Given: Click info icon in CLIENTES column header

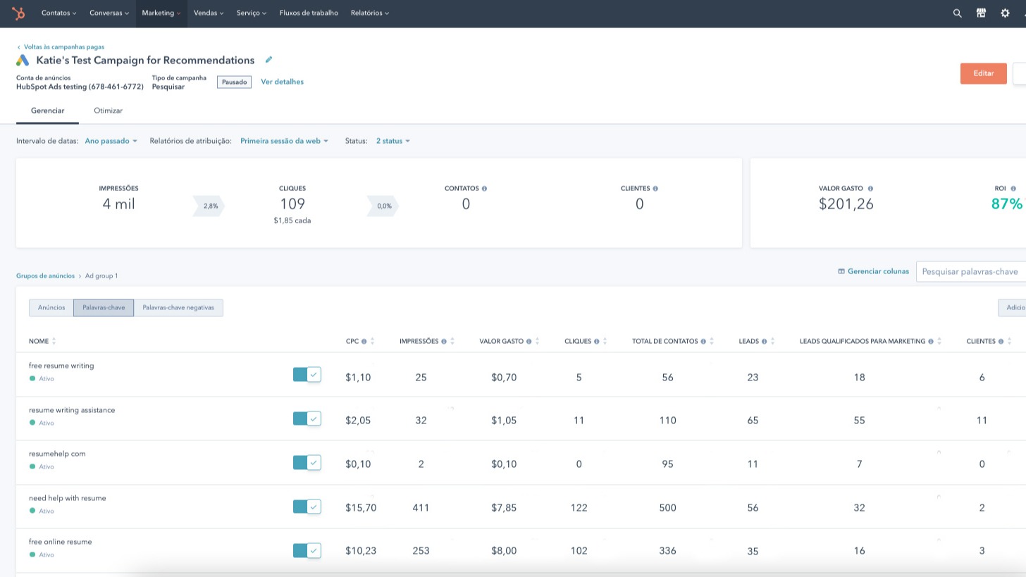Looking at the screenshot, I should 1001,341.
